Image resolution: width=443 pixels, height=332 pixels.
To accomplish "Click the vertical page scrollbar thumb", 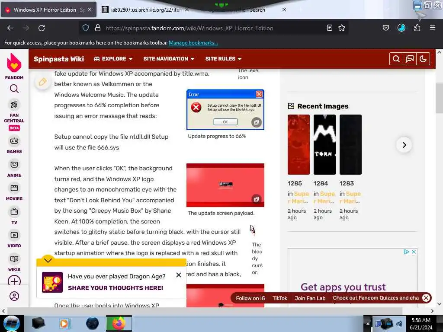I will click(x=439, y=99).
